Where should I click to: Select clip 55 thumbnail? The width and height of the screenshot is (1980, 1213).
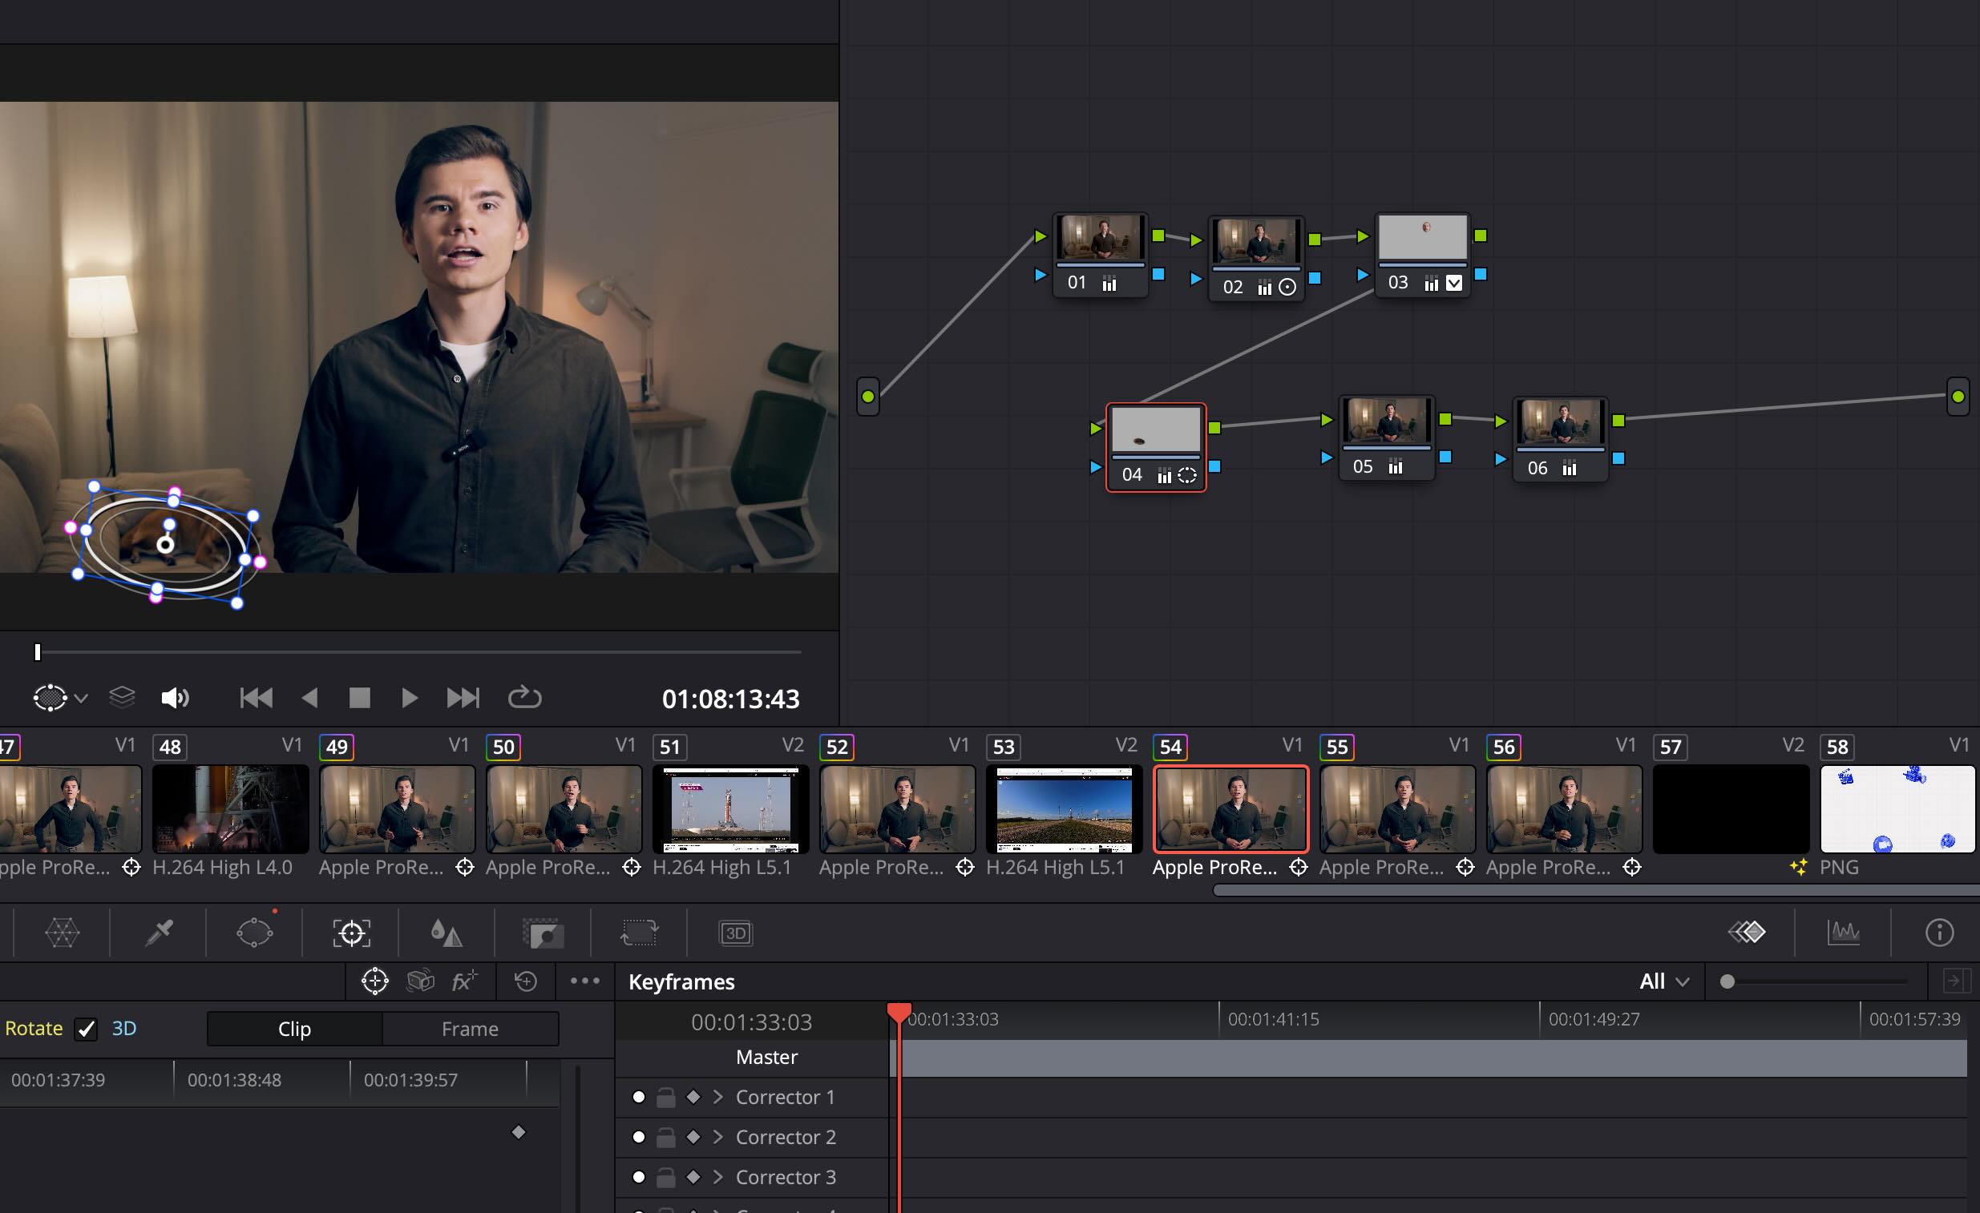click(1396, 808)
